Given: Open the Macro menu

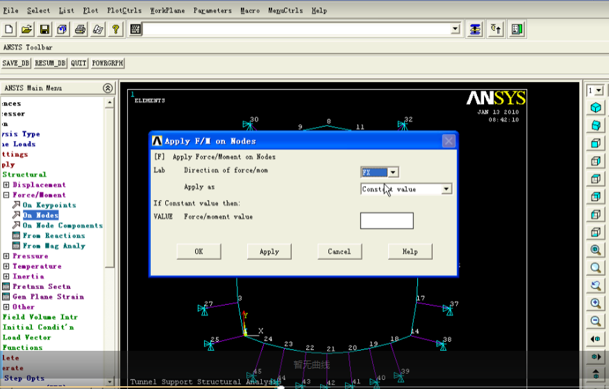Looking at the screenshot, I should (x=250, y=10).
